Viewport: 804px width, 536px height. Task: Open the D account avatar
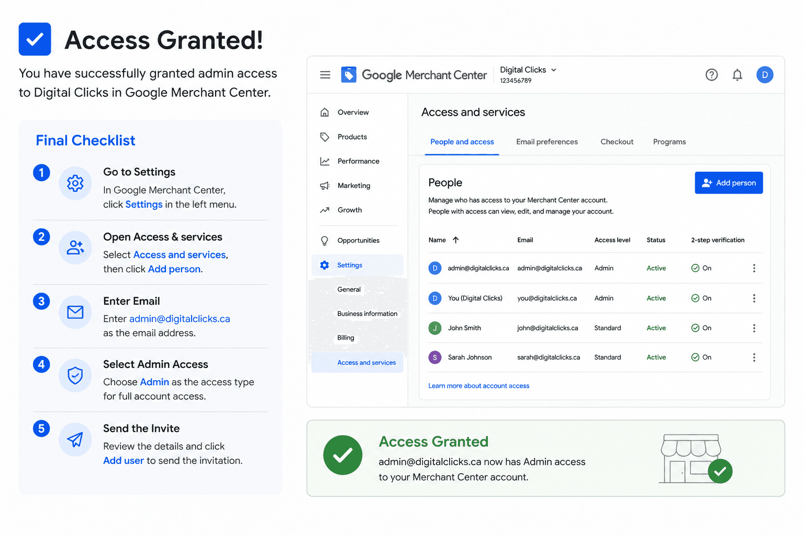(x=765, y=75)
